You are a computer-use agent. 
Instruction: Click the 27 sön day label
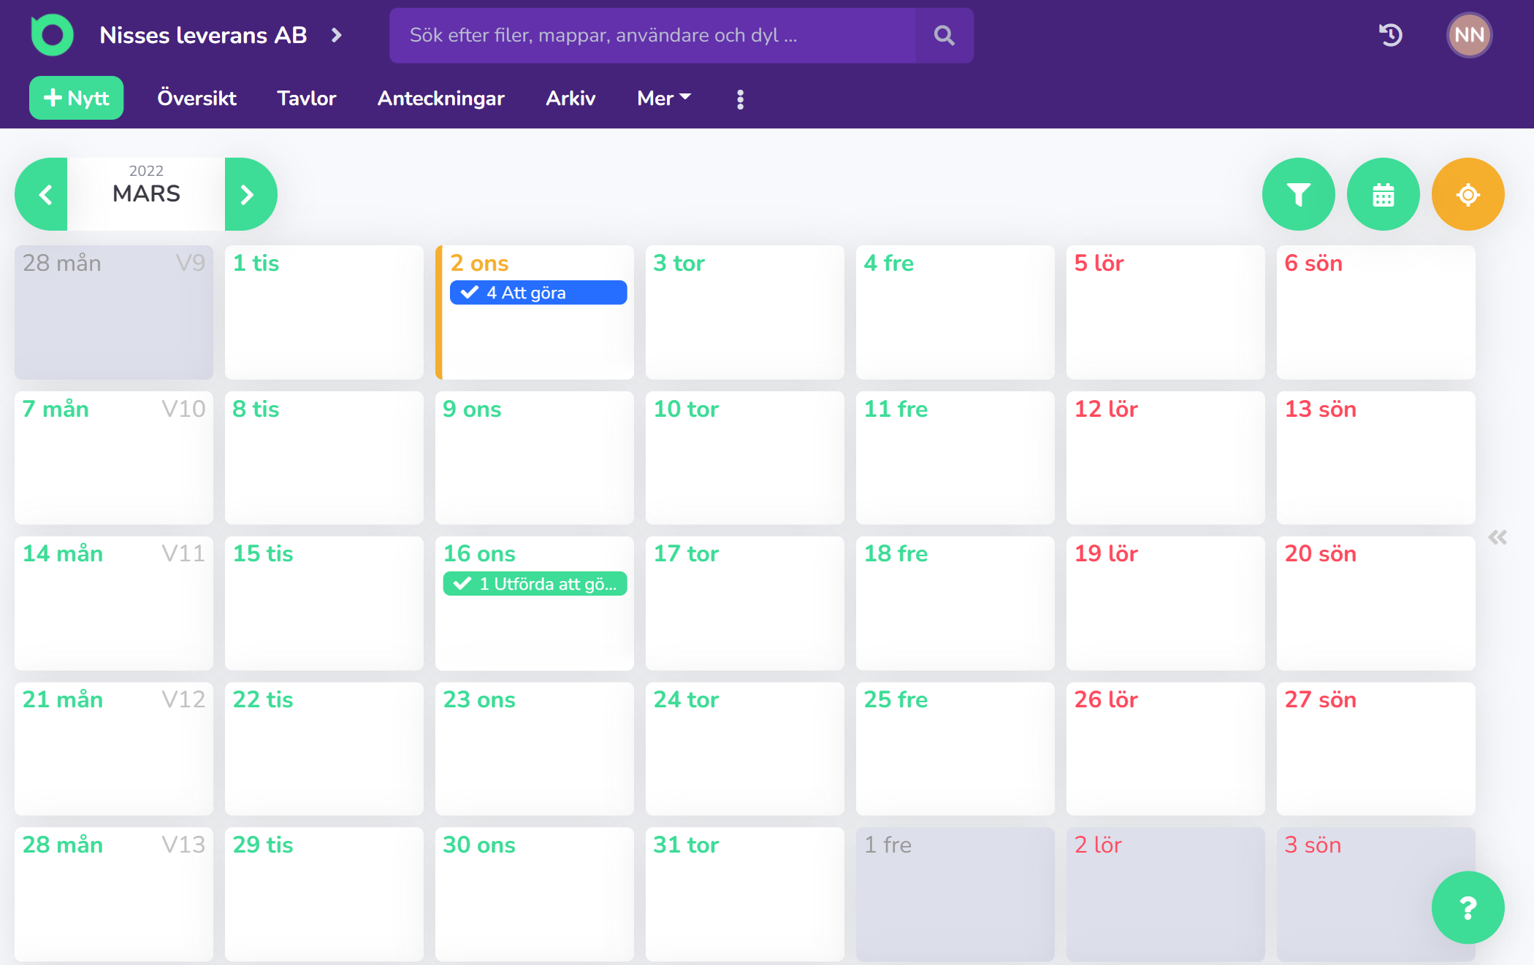pyautogui.click(x=1321, y=699)
